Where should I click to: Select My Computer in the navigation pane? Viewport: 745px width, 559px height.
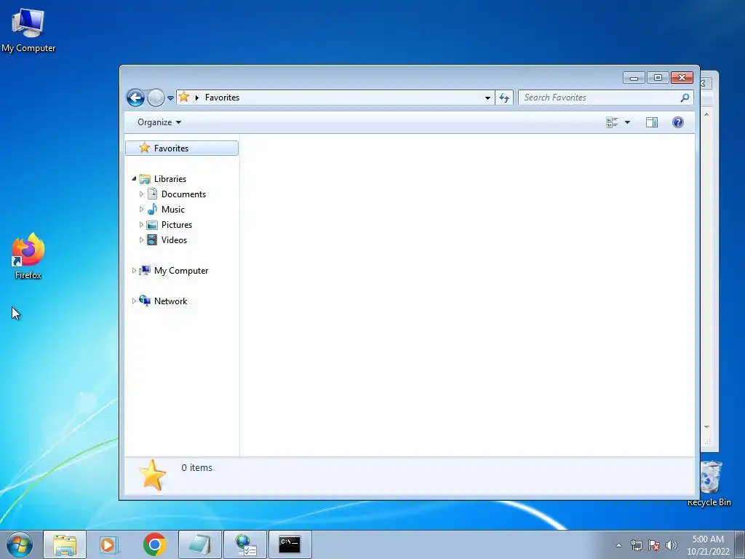[x=181, y=271]
